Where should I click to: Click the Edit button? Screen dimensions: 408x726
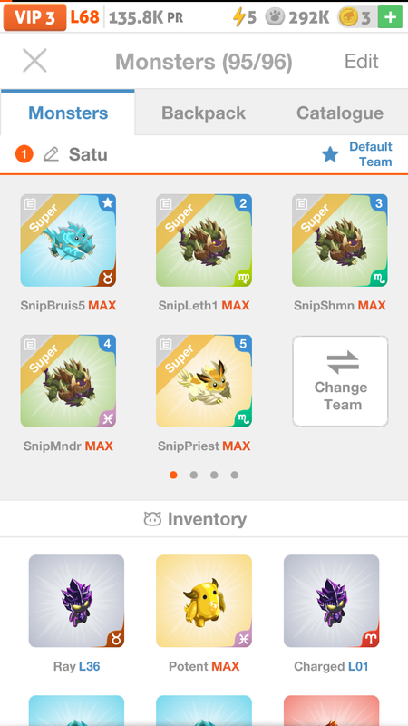(361, 61)
